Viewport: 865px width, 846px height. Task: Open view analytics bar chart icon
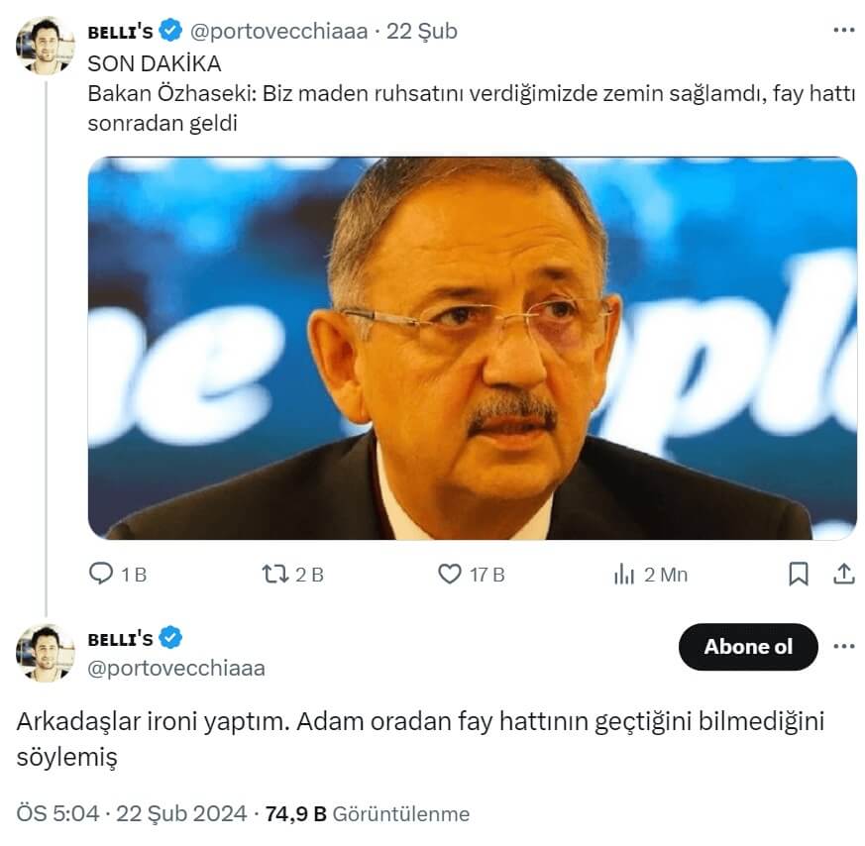pos(624,574)
